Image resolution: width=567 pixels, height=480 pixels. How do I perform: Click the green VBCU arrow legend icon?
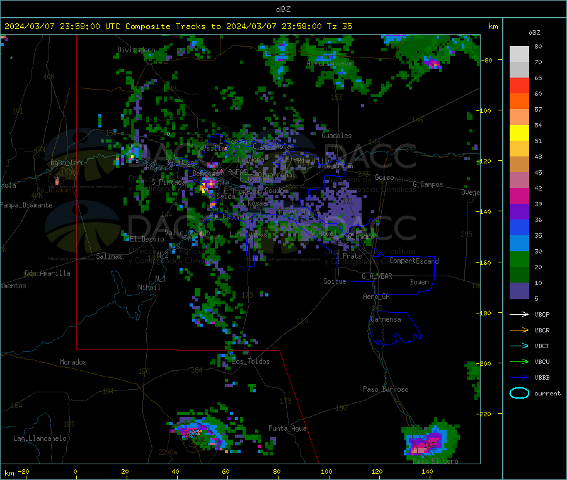[x=519, y=361]
